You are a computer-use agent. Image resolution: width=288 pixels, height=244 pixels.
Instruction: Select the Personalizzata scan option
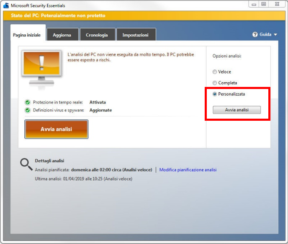pos(214,94)
